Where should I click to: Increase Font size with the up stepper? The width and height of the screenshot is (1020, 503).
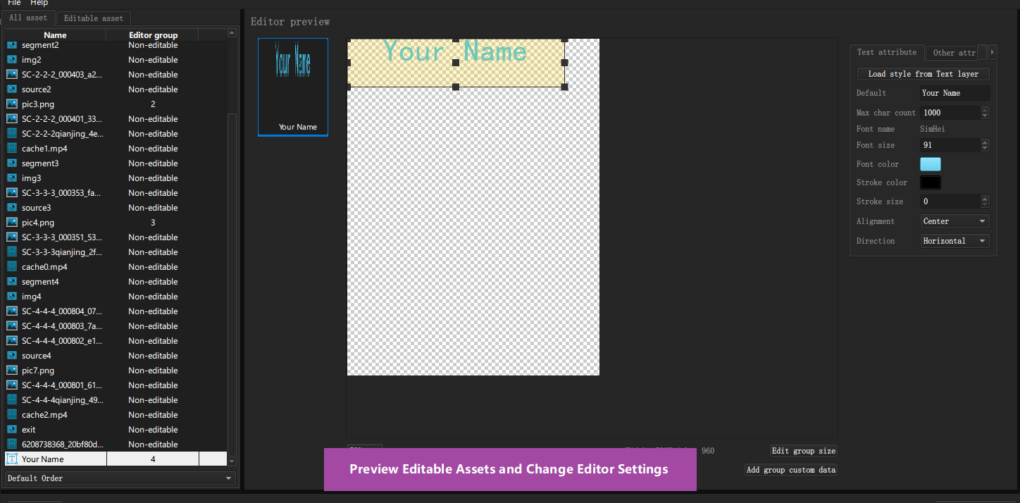[x=983, y=142]
